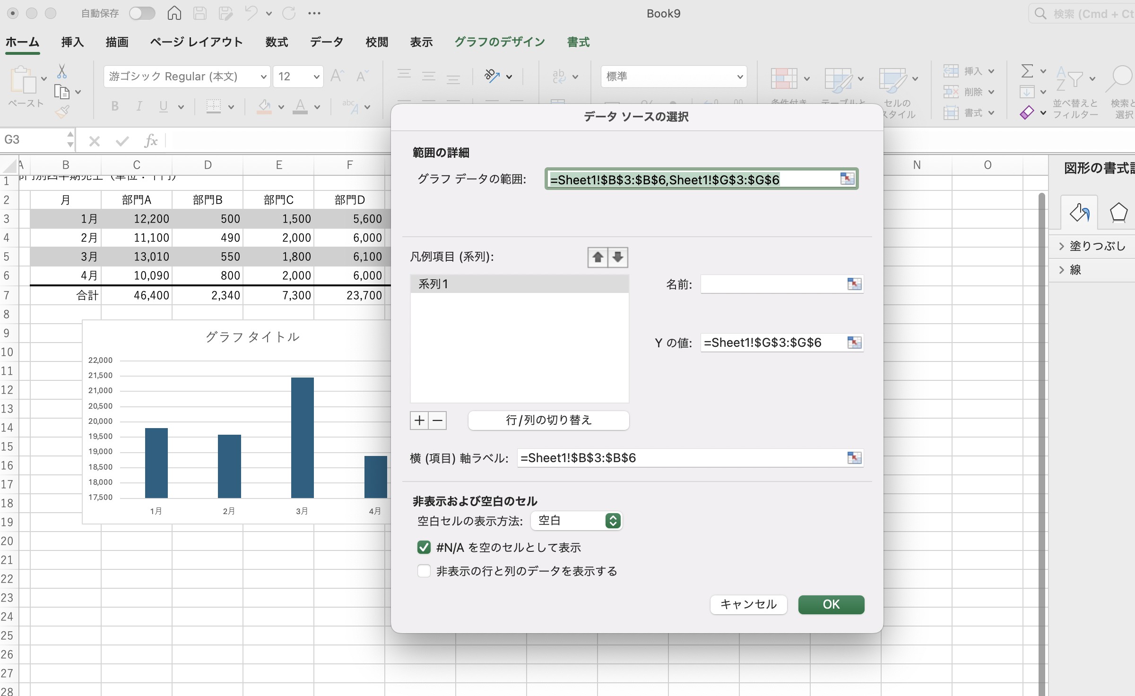Click the range picker icon for graph data range
1135x696 pixels.
(x=847, y=179)
